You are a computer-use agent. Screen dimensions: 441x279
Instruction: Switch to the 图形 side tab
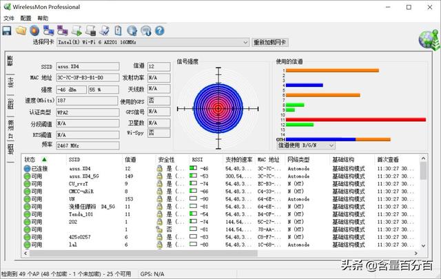(10, 104)
